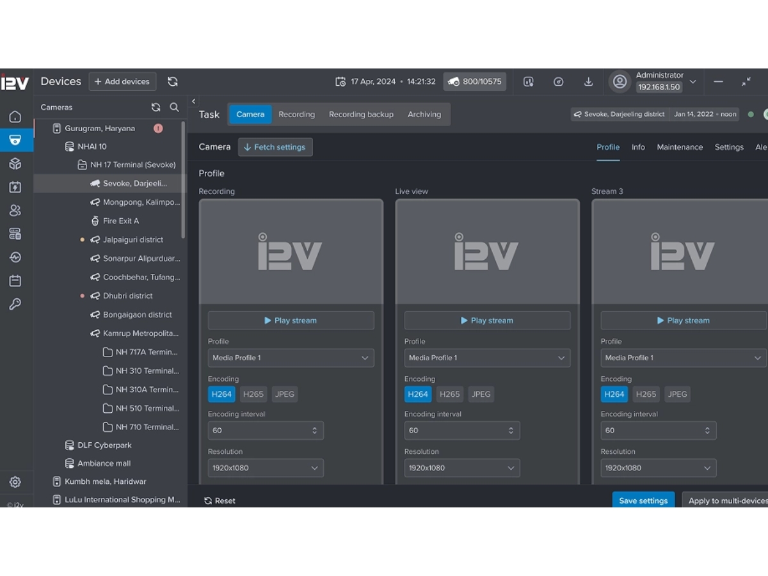768x576 pixels.
Task: Play stream in Recording card
Action: coord(291,321)
